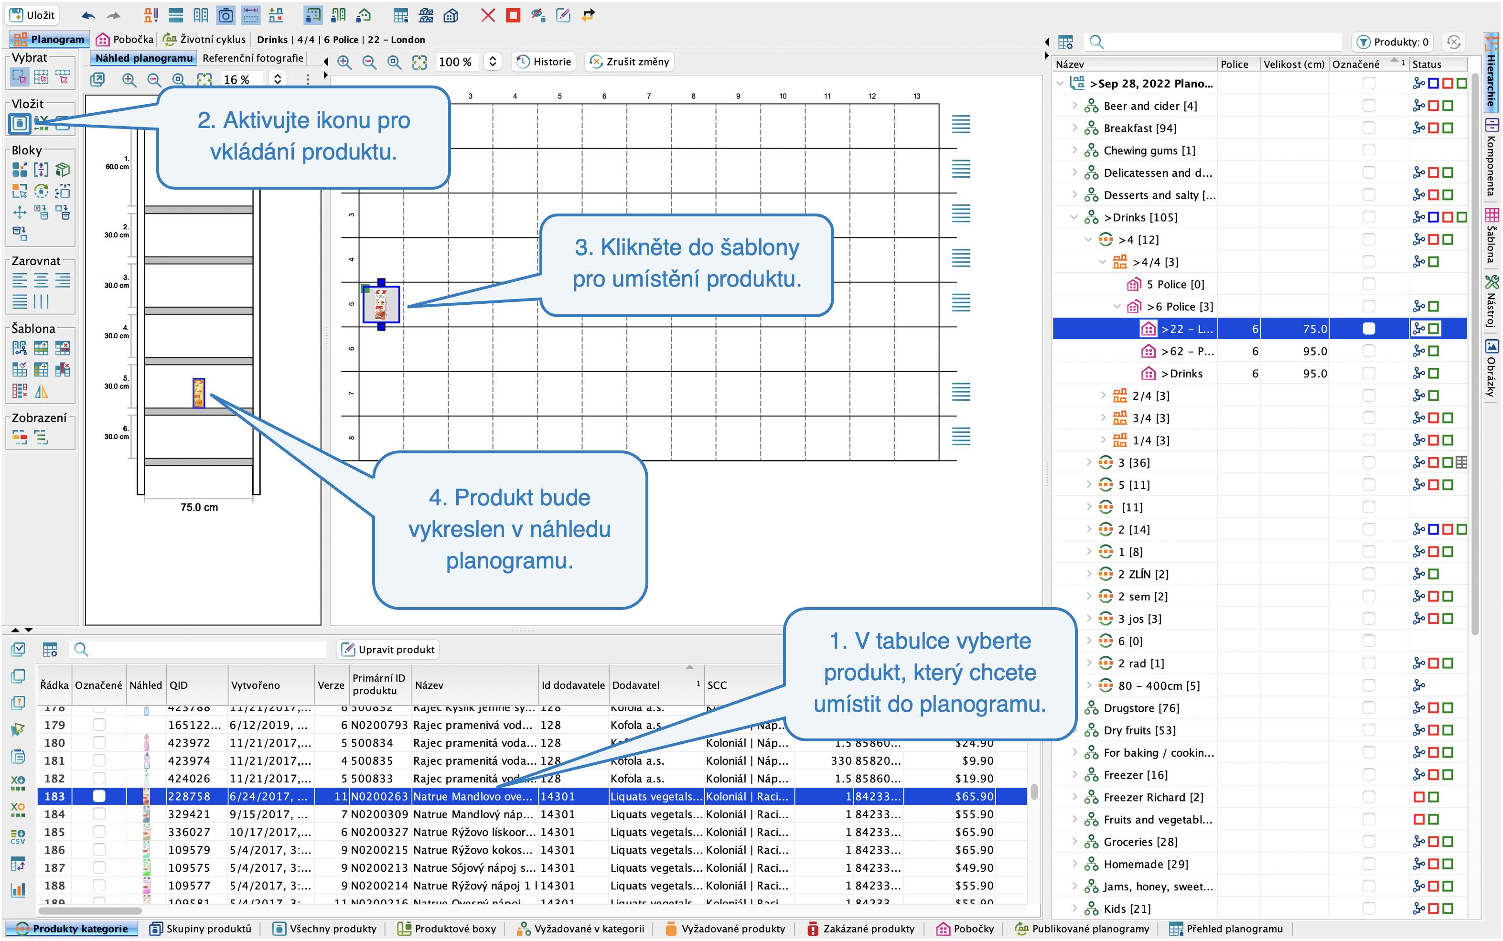Click the red X delete icon
This screenshot has width=1503, height=941.
[x=488, y=15]
